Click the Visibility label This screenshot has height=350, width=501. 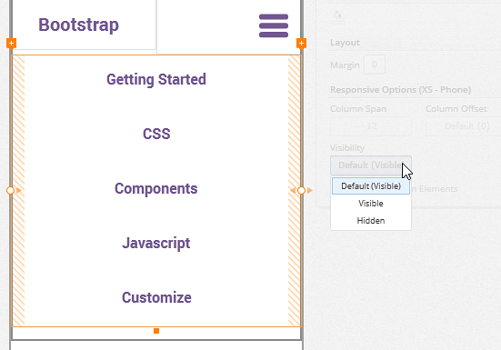point(347,148)
